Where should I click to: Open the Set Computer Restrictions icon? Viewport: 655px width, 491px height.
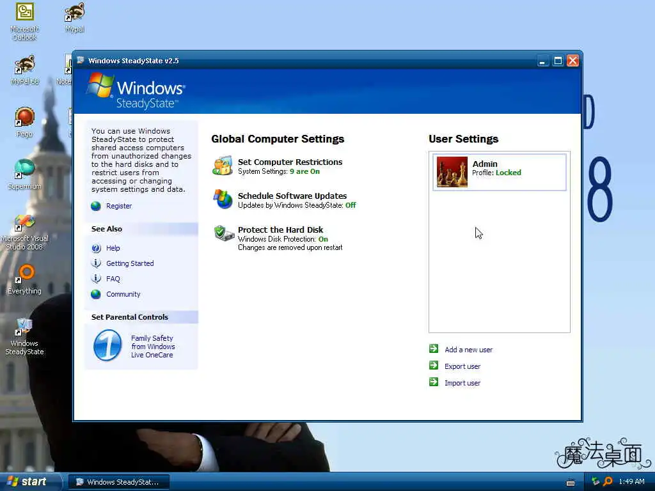223,166
